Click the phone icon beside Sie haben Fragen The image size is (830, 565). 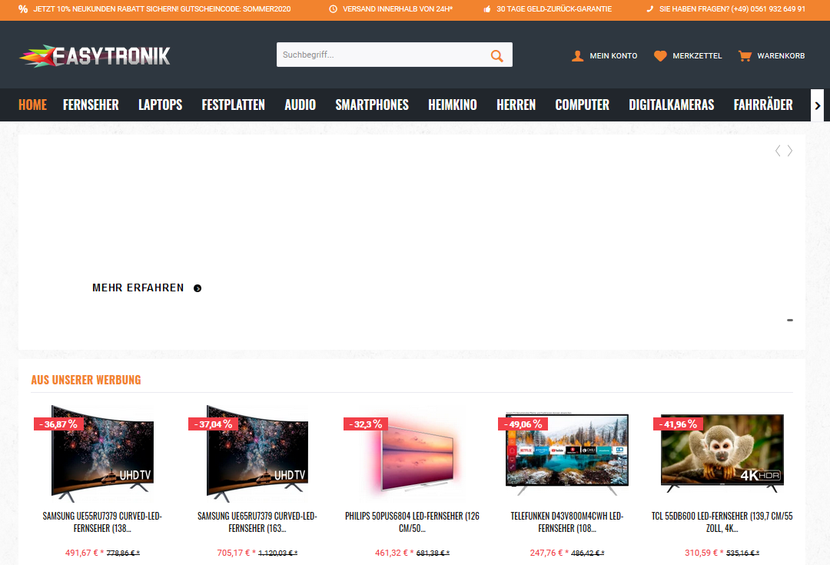[x=650, y=9]
